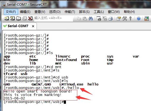Click the Help question mark icon
The height and width of the screenshot is (111, 151).
click(139, 19)
